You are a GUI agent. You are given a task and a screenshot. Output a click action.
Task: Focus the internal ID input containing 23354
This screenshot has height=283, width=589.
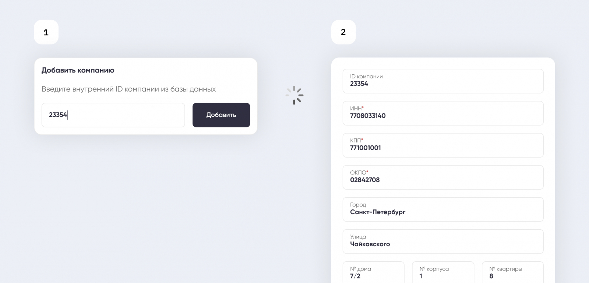pyautogui.click(x=113, y=115)
